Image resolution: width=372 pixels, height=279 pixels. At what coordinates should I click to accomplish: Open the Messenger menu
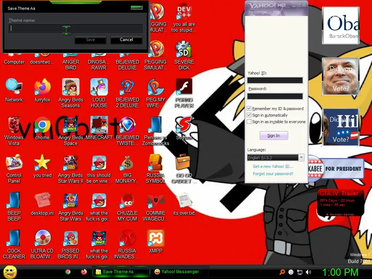(x=258, y=12)
